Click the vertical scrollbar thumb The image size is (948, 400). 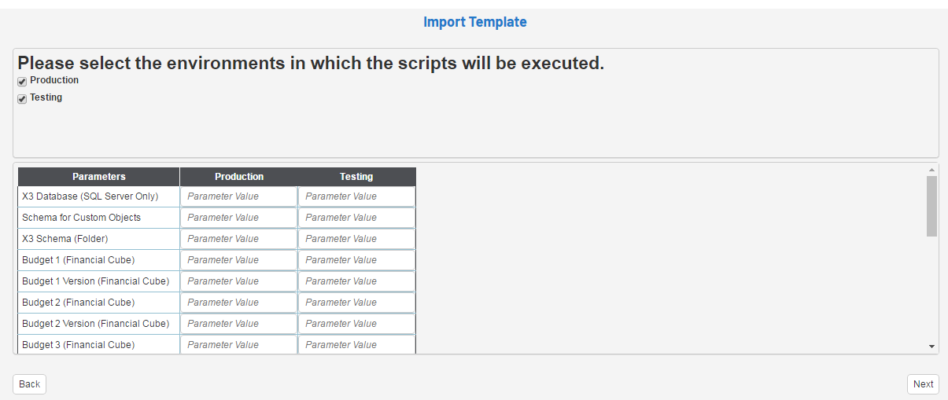(x=931, y=206)
